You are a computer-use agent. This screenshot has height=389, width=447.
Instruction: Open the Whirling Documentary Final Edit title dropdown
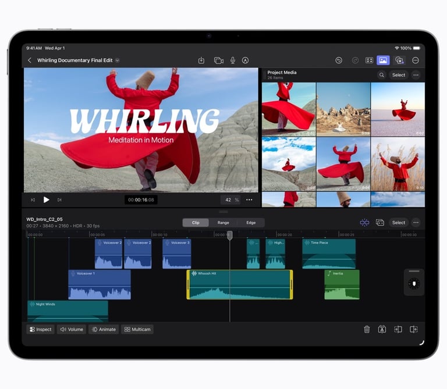(117, 60)
